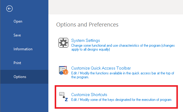This screenshot has width=183, height=112.
Task: Open the Information section
Action: tap(23, 49)
